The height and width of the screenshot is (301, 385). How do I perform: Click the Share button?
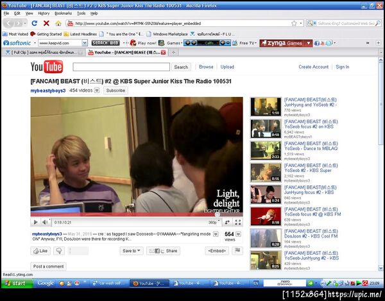(163, 251)
